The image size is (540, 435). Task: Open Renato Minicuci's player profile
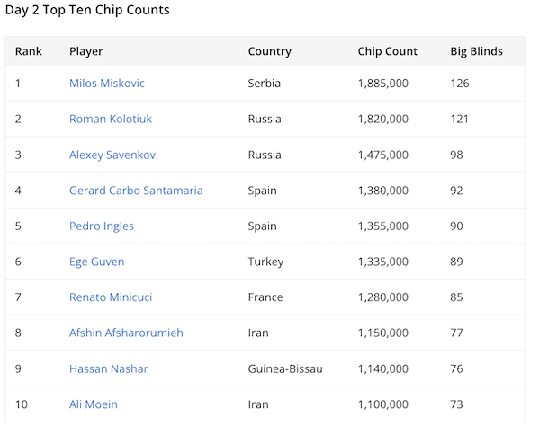tap(111, 297)
